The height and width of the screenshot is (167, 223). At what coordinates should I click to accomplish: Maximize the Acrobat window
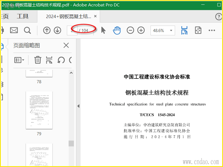click(219, 5)
